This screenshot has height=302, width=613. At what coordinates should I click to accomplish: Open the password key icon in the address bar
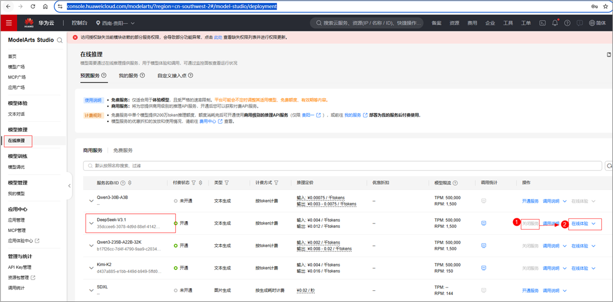(x=594, y=7)
